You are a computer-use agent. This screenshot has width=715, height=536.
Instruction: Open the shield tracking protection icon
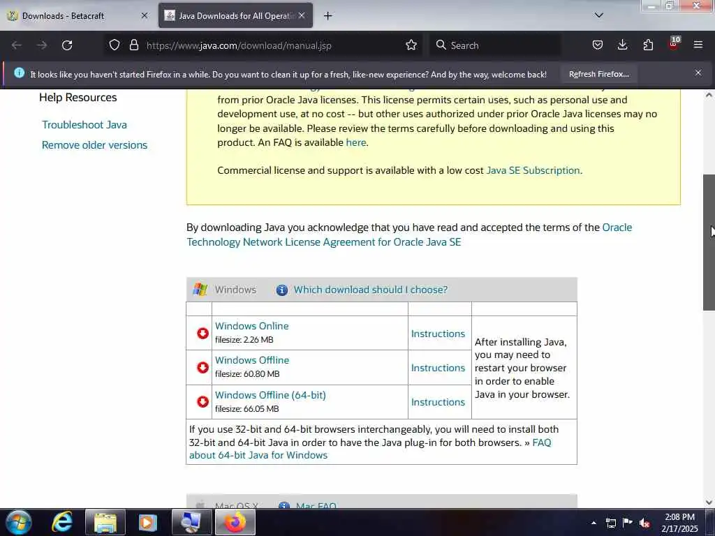click(x=115, y=45)
